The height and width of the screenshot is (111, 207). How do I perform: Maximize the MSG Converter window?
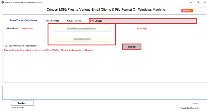coord(198,2)
